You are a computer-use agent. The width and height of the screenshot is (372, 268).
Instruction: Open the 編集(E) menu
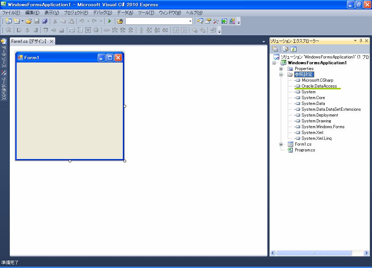coord(32,13)
